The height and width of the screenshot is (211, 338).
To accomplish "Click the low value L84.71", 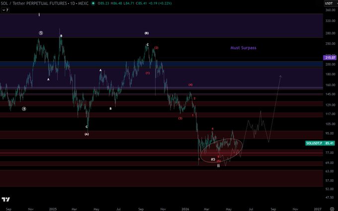I will [x=128, y=3].
